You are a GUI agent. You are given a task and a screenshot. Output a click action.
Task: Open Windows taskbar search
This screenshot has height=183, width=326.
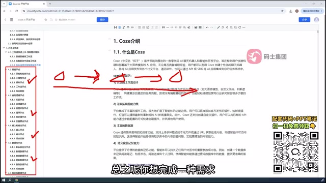10,180
